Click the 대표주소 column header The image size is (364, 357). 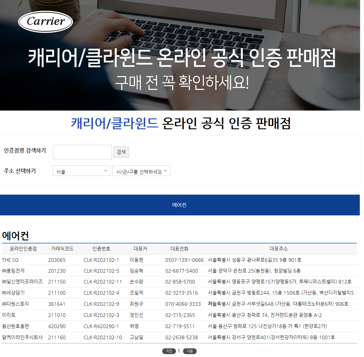click(x=279, y=249)
